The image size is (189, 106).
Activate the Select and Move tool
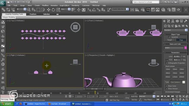pyautogui.click(x=48, y=10)
